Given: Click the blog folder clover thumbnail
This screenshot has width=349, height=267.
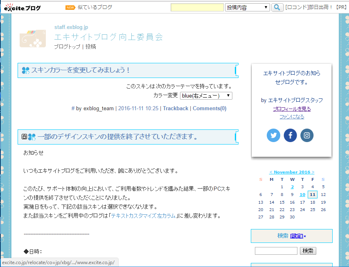Looking at the screenshot, I should pyautogui.click(x=33, y=38).
